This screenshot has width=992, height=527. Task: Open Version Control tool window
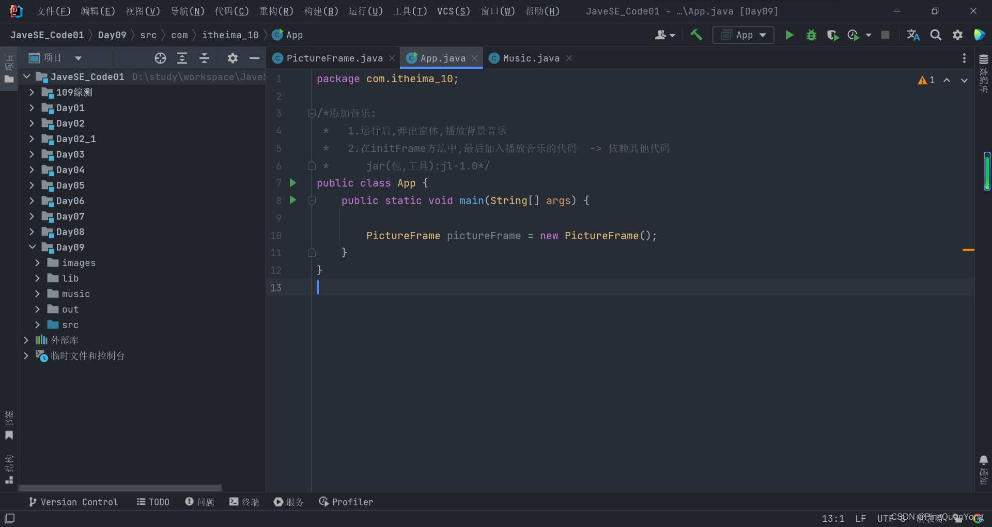pos(73,502)
